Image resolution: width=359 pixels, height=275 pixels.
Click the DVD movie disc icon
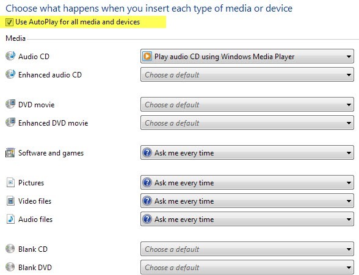click(x=10, y=104)
